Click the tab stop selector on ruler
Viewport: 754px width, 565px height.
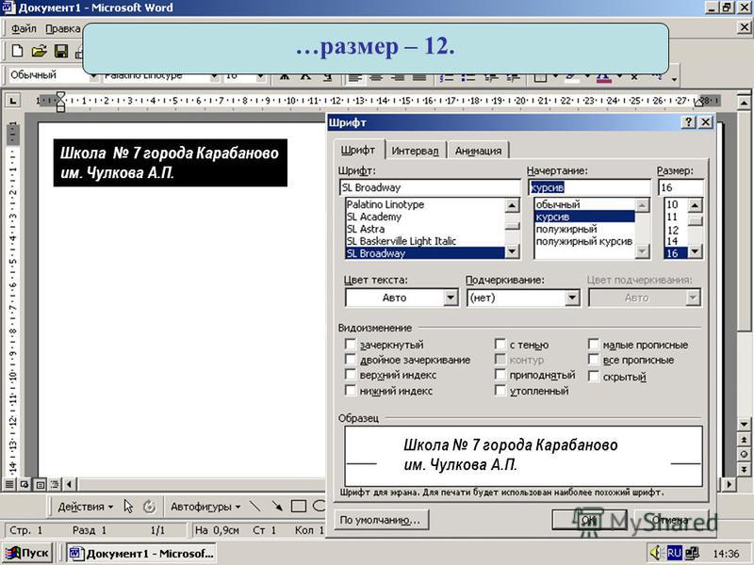click(13, 101)
